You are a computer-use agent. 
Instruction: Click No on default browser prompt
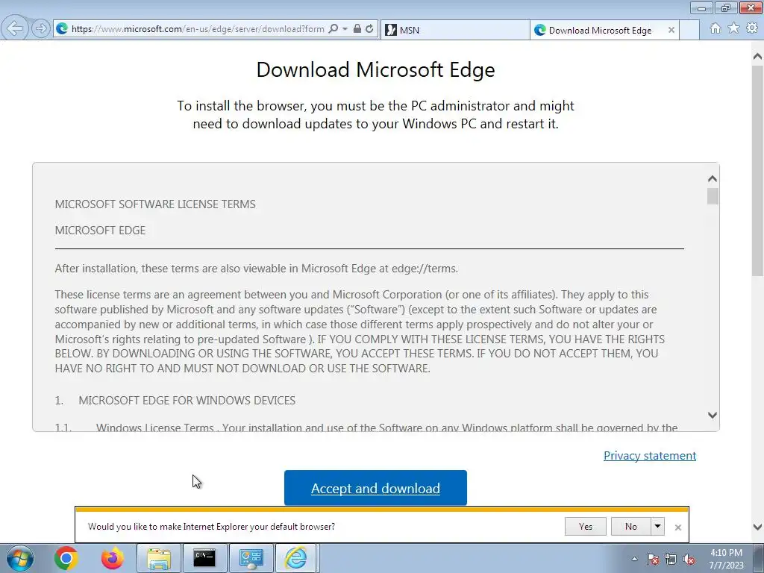[631, 526]
